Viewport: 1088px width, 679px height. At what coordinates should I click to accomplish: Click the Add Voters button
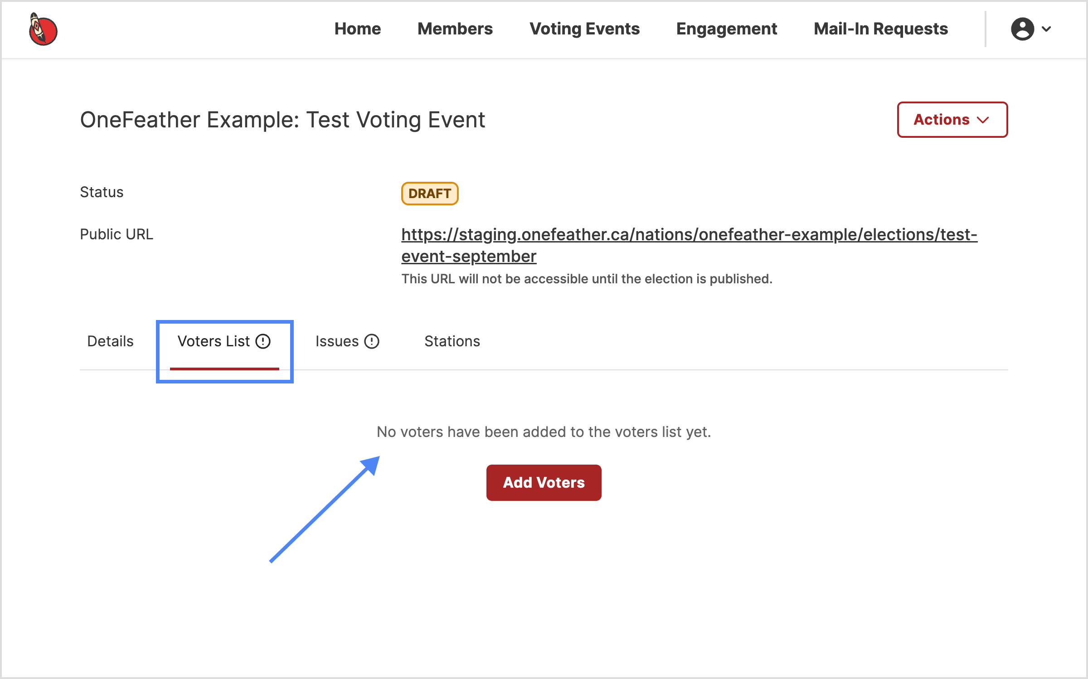544,482
